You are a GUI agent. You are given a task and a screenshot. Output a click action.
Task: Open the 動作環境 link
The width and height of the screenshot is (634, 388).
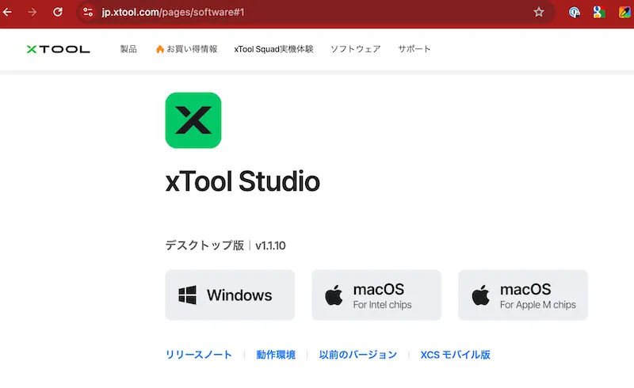coord(276,355)
